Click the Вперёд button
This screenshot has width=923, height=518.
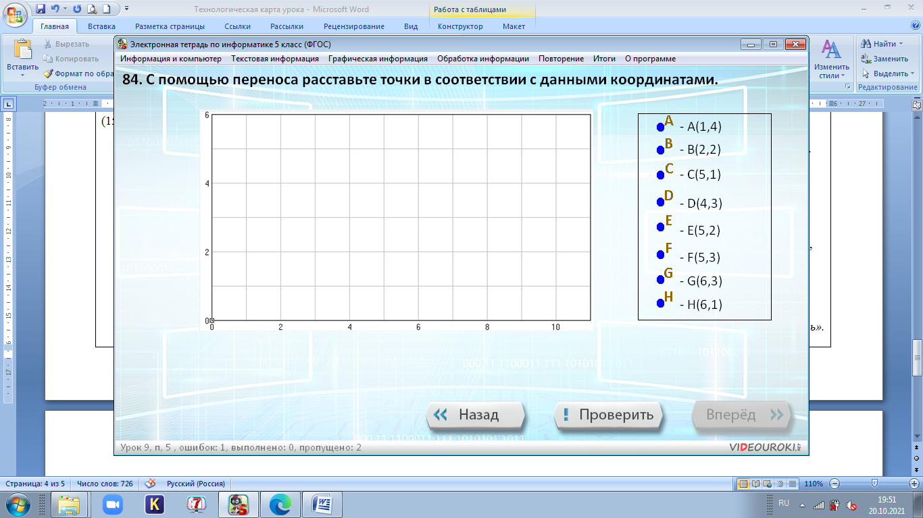tap(742, 415)
